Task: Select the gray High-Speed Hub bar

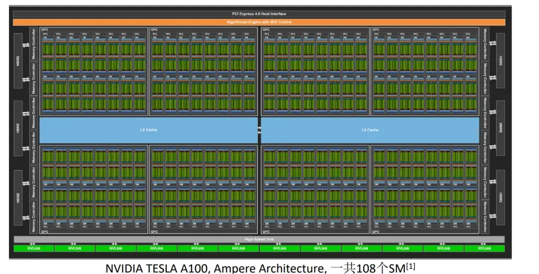Action: [x=259, y=239]
